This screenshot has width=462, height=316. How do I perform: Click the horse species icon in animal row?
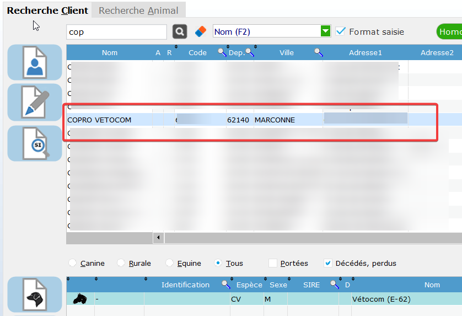[x=80, y=299]
